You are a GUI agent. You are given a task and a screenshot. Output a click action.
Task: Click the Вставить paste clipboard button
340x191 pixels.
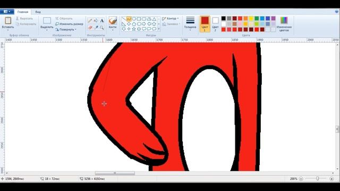point(8,22)
